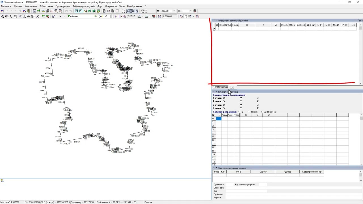
Task: Click the second zoom magnifier icon
Action: point(60,11)
